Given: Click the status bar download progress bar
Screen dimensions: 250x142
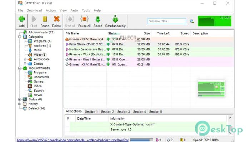Looking at the screenshot, I should coord(141,140).
